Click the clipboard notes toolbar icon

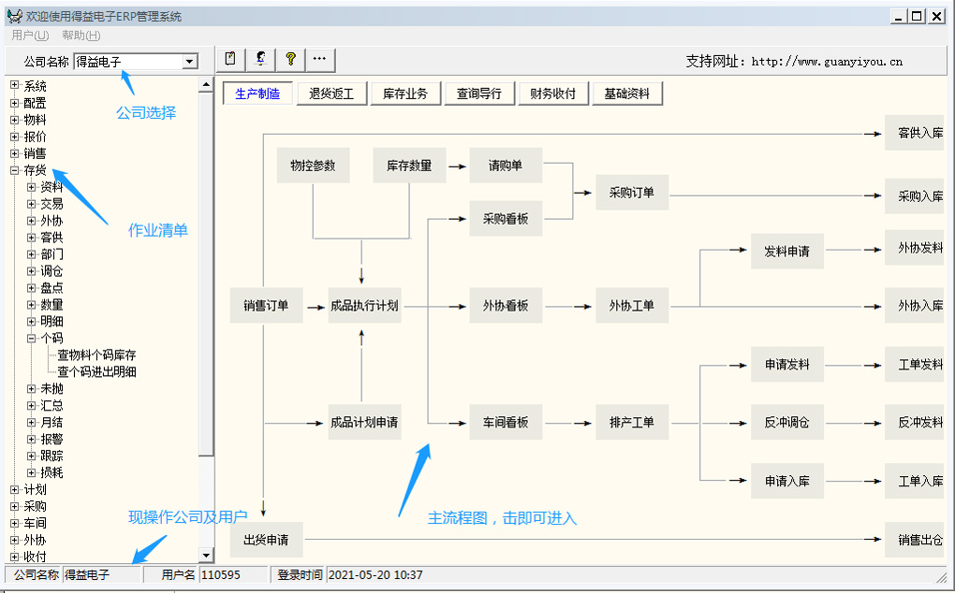click(x=230, y=59)
